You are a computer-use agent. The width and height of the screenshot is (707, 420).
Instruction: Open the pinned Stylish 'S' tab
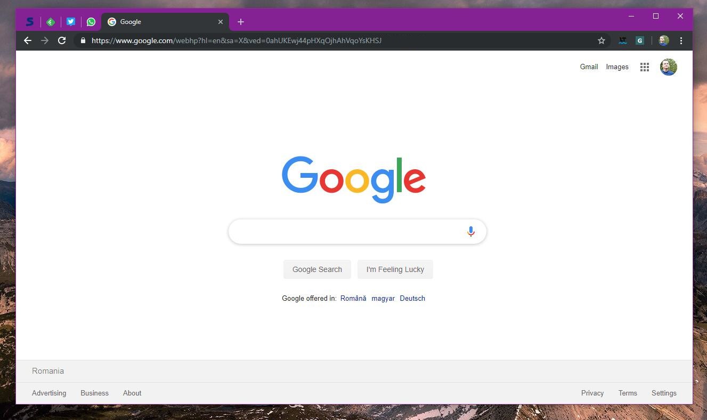click(x=30, y=22)
